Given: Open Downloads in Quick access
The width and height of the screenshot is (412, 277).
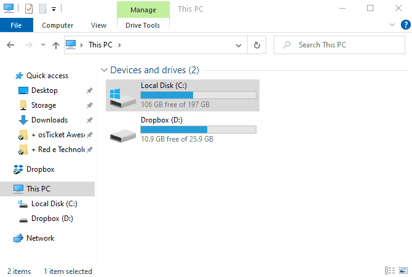Looking at the screenshot, I should click(49, 120).
